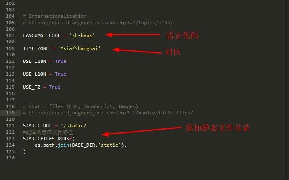This screenshot has width=289, height=180.
Task: Select the True value of USE_L10N
Action: click(x=61, y=74)
